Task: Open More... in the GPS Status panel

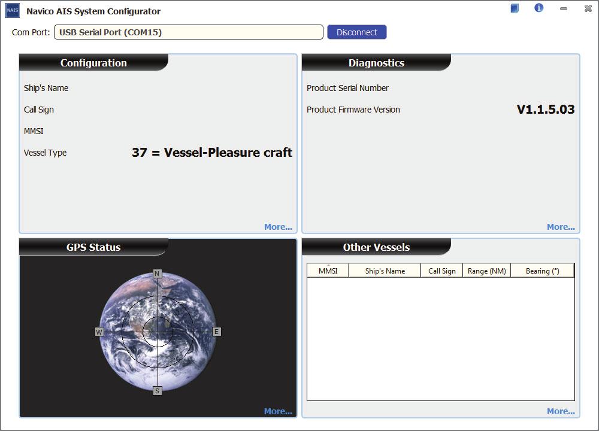Action: [x=278, y=411]
